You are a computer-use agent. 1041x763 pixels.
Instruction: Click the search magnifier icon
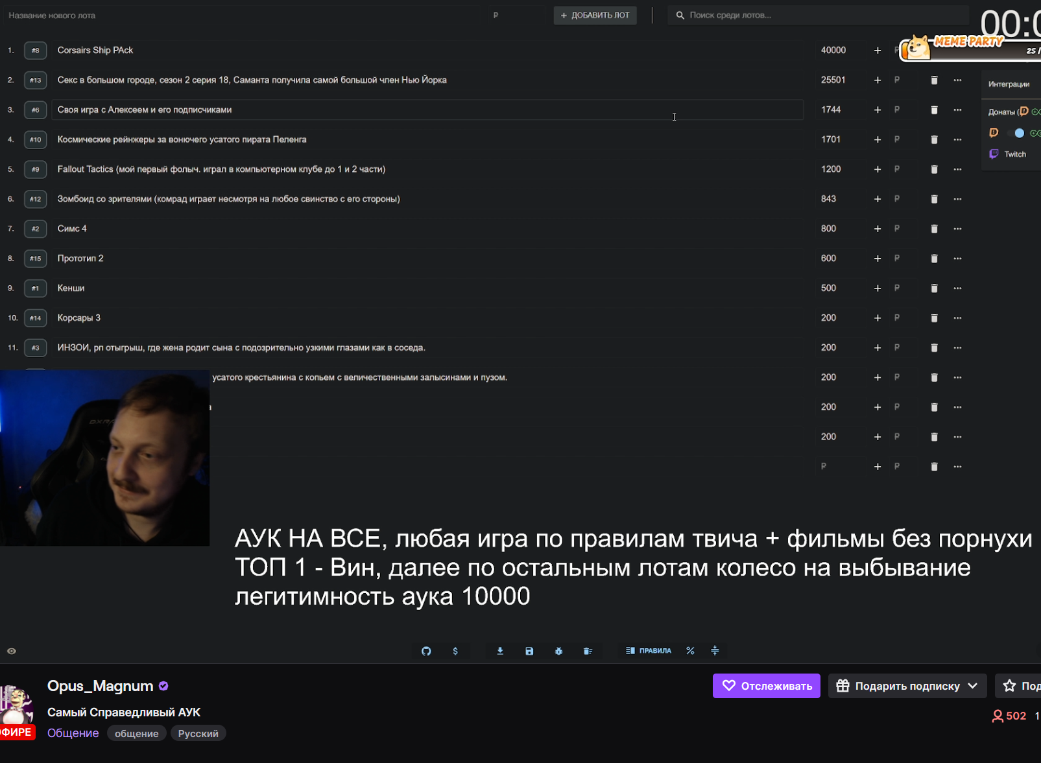tap(680, 16)
